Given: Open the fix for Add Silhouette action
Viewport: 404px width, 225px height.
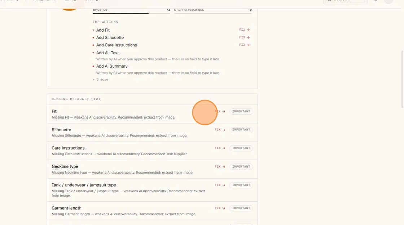Looking at the screenshot, I should 244,37.
